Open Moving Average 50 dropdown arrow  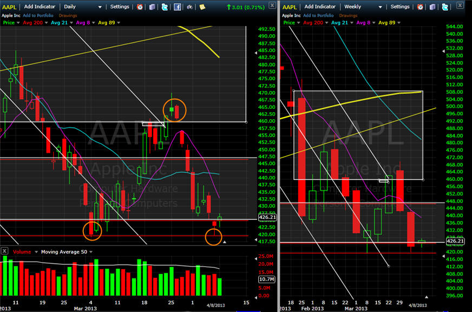point(91,252)
